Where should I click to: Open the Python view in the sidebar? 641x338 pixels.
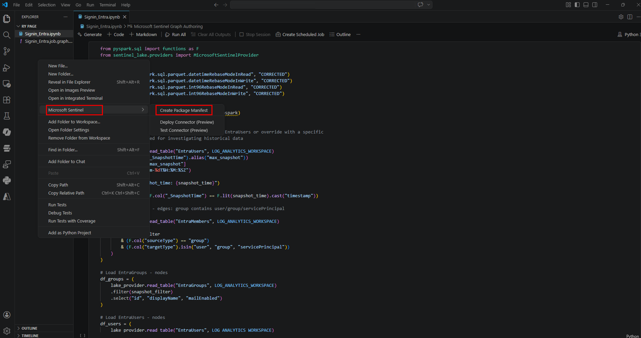click(7, 180)
